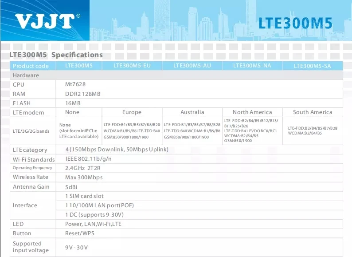Click the 'Interface' row label
Screen dimensions: 352x257
pos(25,205)
